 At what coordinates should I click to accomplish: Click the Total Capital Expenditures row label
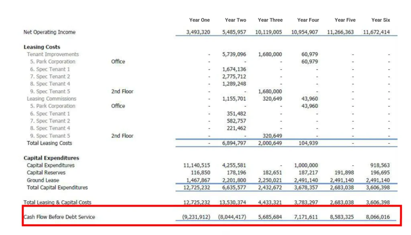(57, 188)
